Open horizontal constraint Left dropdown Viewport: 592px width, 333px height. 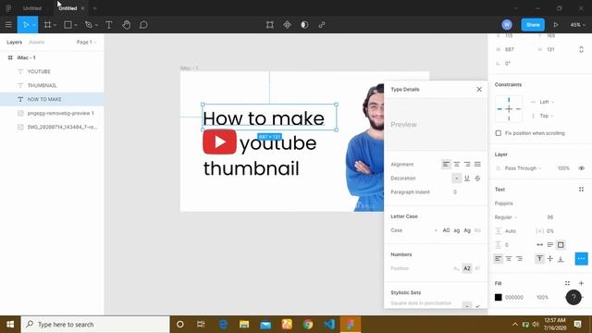click(x=547, y=102)
